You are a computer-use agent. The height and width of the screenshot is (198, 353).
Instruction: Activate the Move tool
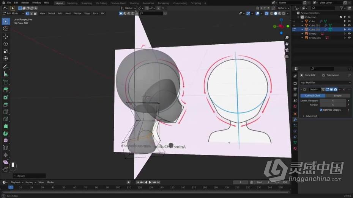tap(6, 37)
